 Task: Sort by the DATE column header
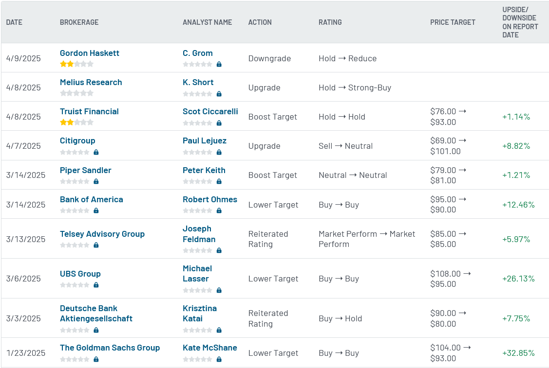[14, 22]
